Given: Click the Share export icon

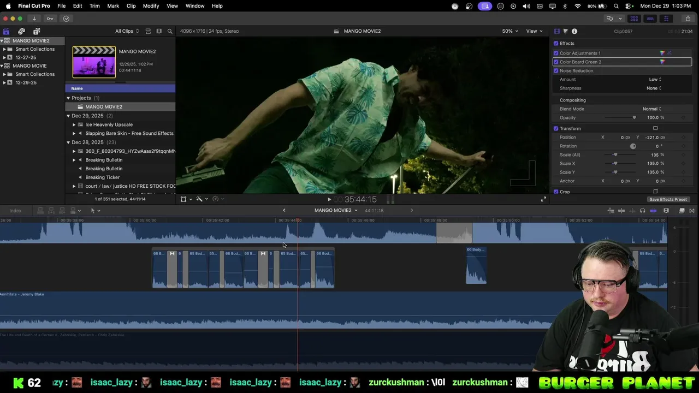Looking at the screenshot, I should (x=688, y=19).
